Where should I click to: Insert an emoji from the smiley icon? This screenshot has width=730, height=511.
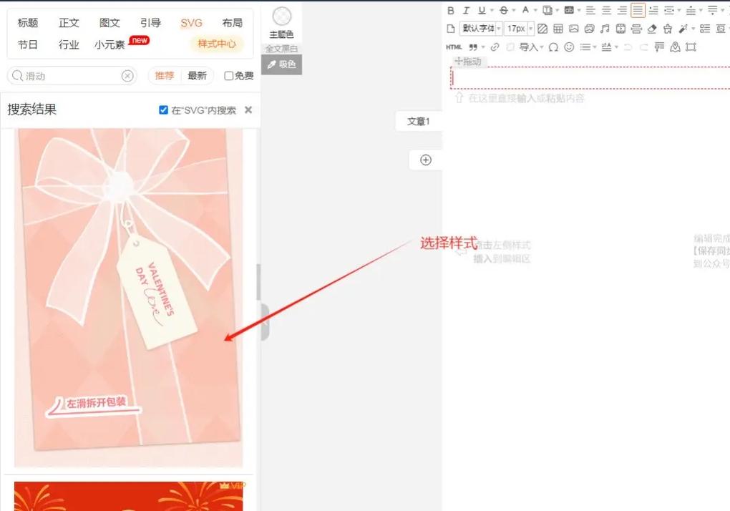coord(570,47)
